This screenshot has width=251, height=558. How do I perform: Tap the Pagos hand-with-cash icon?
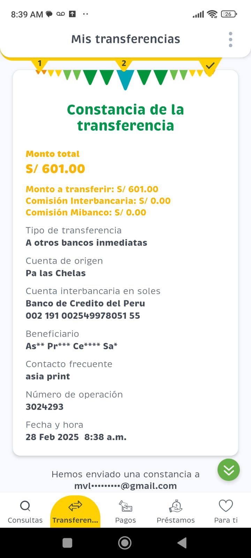(x=125, y=506)
